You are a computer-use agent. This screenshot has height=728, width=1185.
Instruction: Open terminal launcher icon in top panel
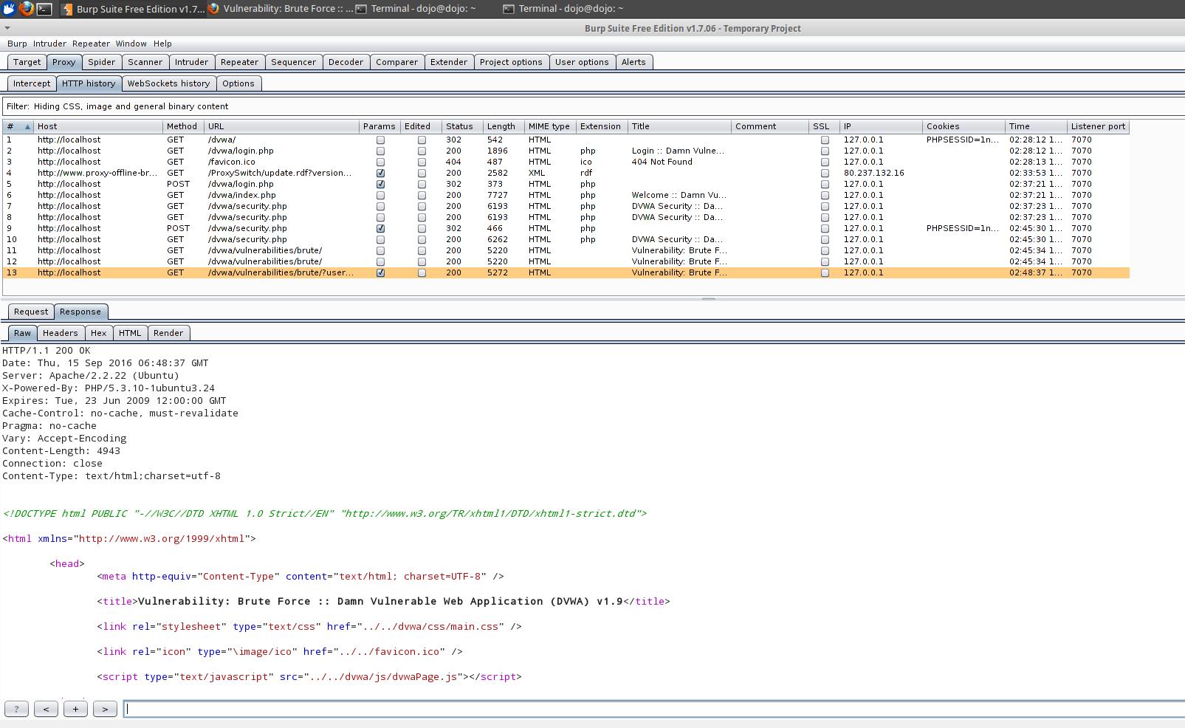[x=44, y=9]
